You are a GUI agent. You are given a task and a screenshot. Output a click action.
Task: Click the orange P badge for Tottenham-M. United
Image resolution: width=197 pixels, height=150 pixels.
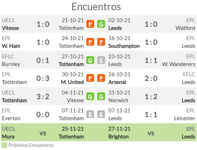click(x=90, y=78)
